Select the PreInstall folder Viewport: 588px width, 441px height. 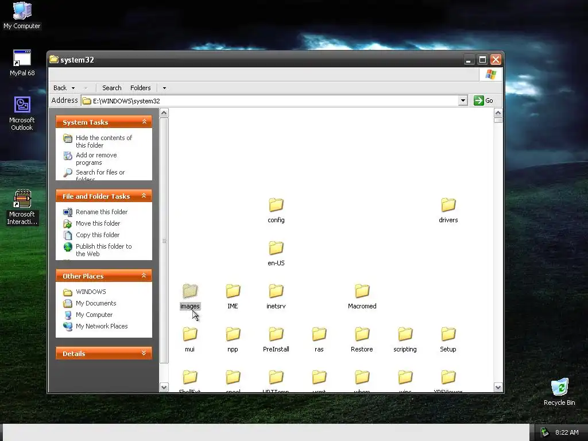pos(276,340)
